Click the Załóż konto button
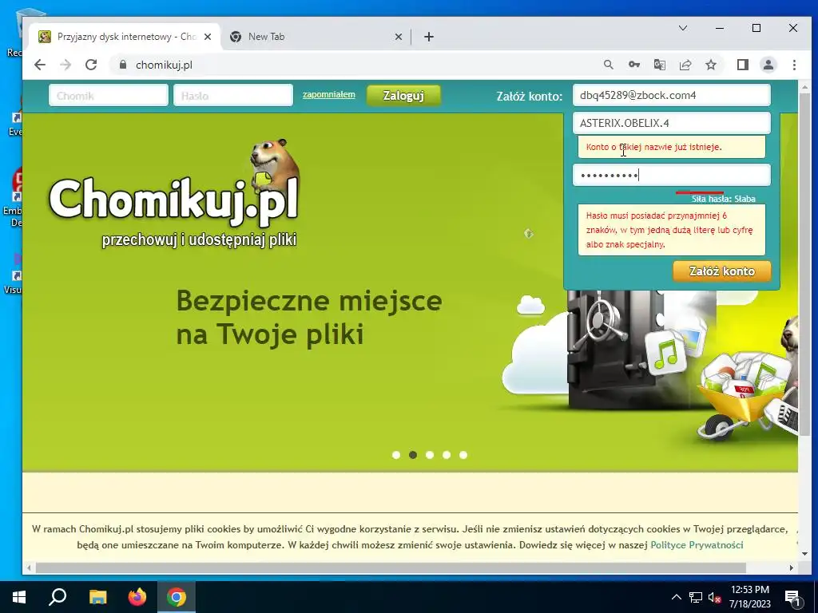Viewport: 818px width, 613px height. click(x=722, y=271)
